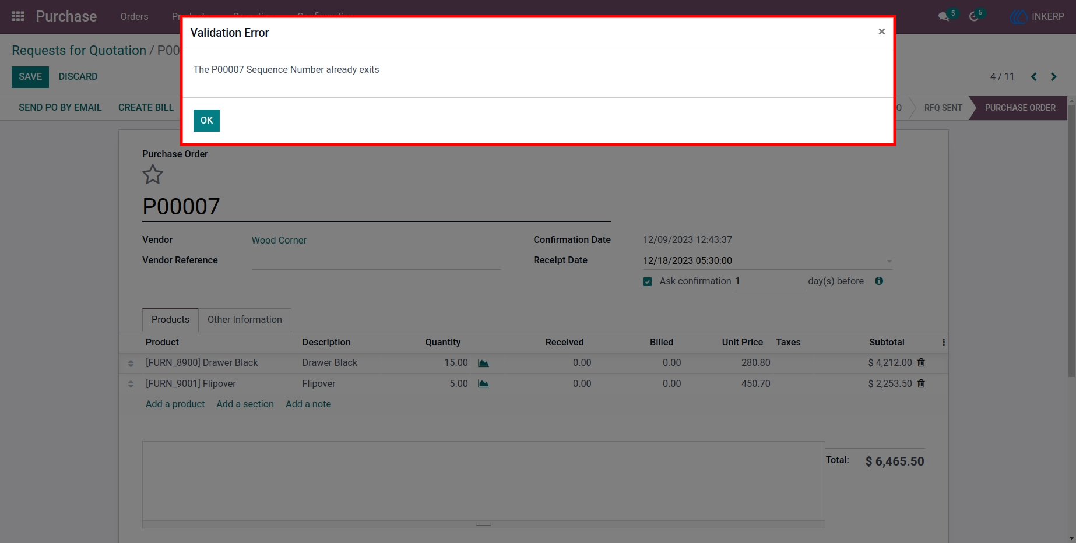This screenshot has height=543, width=1076.
Task: Sort by the Quantity column header
Action: click(x=442, y=343)
